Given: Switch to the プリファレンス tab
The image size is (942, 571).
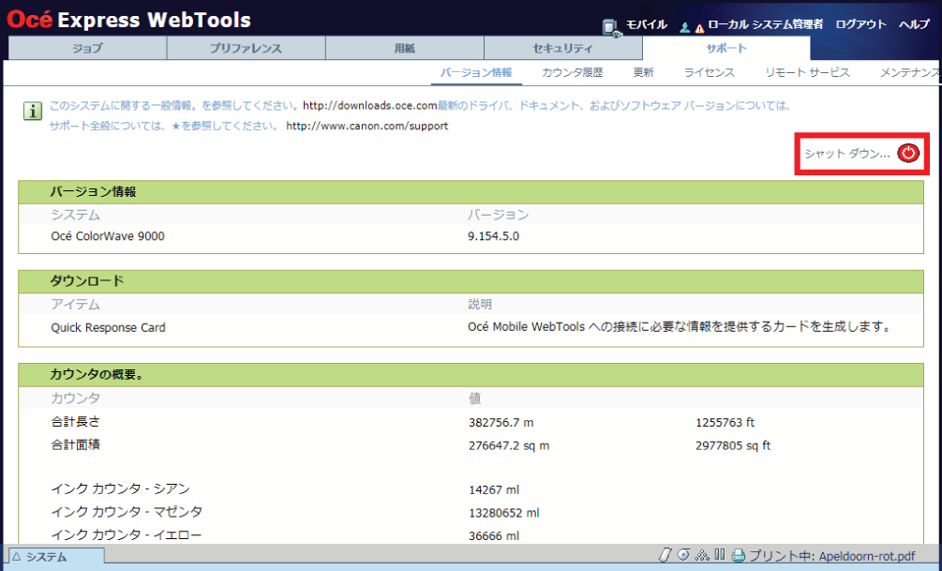Looking at the screenshot, I should coord(246,48).
